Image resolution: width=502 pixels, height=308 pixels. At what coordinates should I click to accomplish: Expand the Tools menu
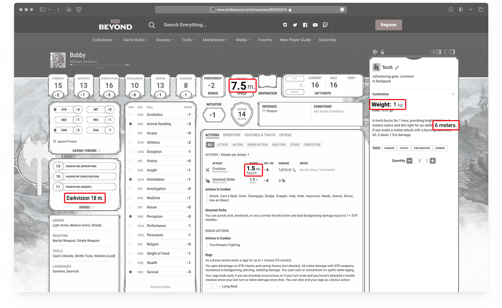point(188,40)
